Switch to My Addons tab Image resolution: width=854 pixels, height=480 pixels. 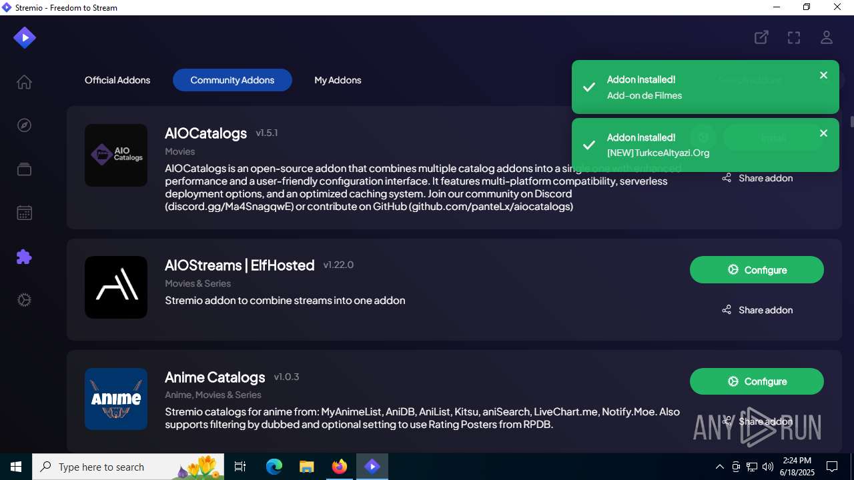click(338, 80)
